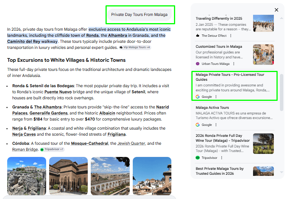Select the Private Day Tours From Malaga query bubble
Image resolution: width=306 pixels, height=199 pixels.
click(139, 14)
